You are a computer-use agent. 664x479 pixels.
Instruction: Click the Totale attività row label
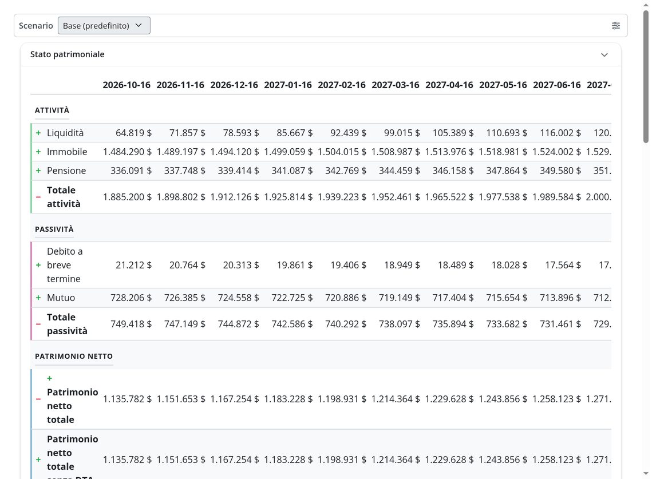coord(64,197)
